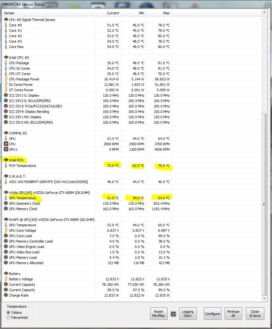
Task: Select the Core Max row
Action: [87, 47]
